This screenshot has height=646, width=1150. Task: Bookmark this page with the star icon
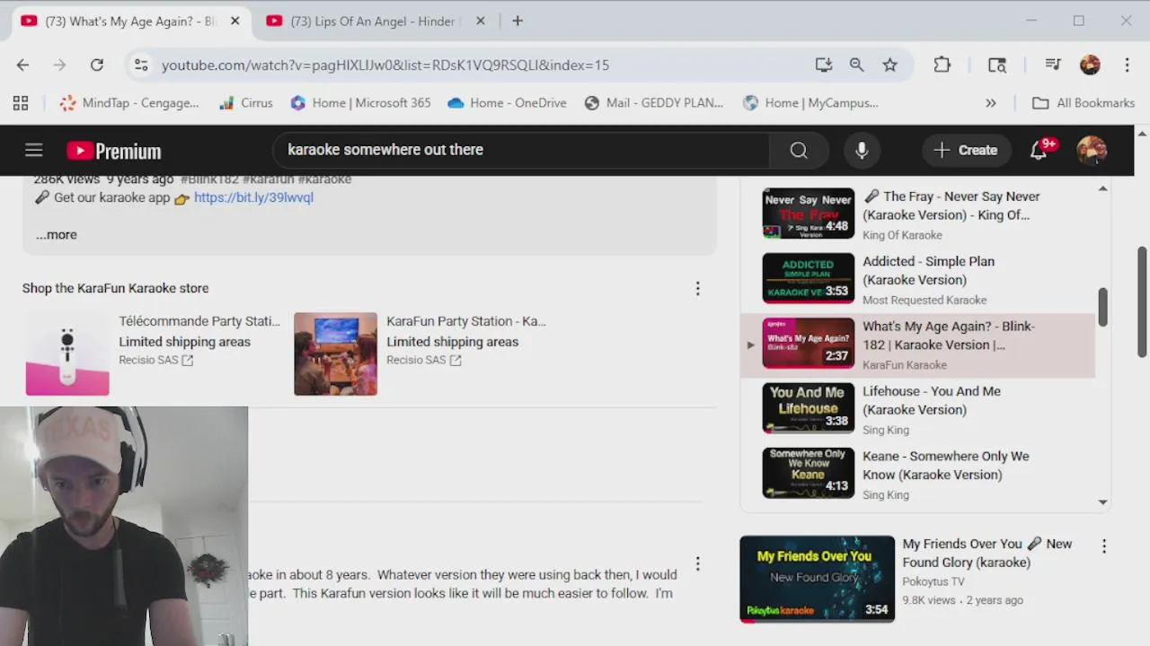[889, 65]
